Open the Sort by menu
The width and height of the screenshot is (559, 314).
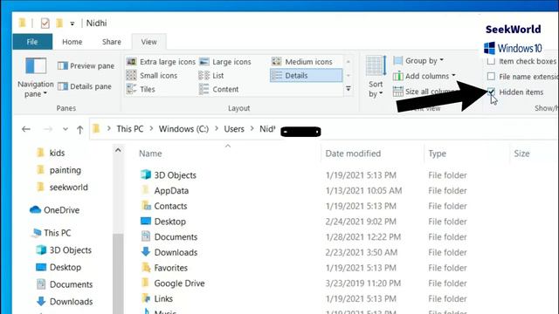click(376, 78)
